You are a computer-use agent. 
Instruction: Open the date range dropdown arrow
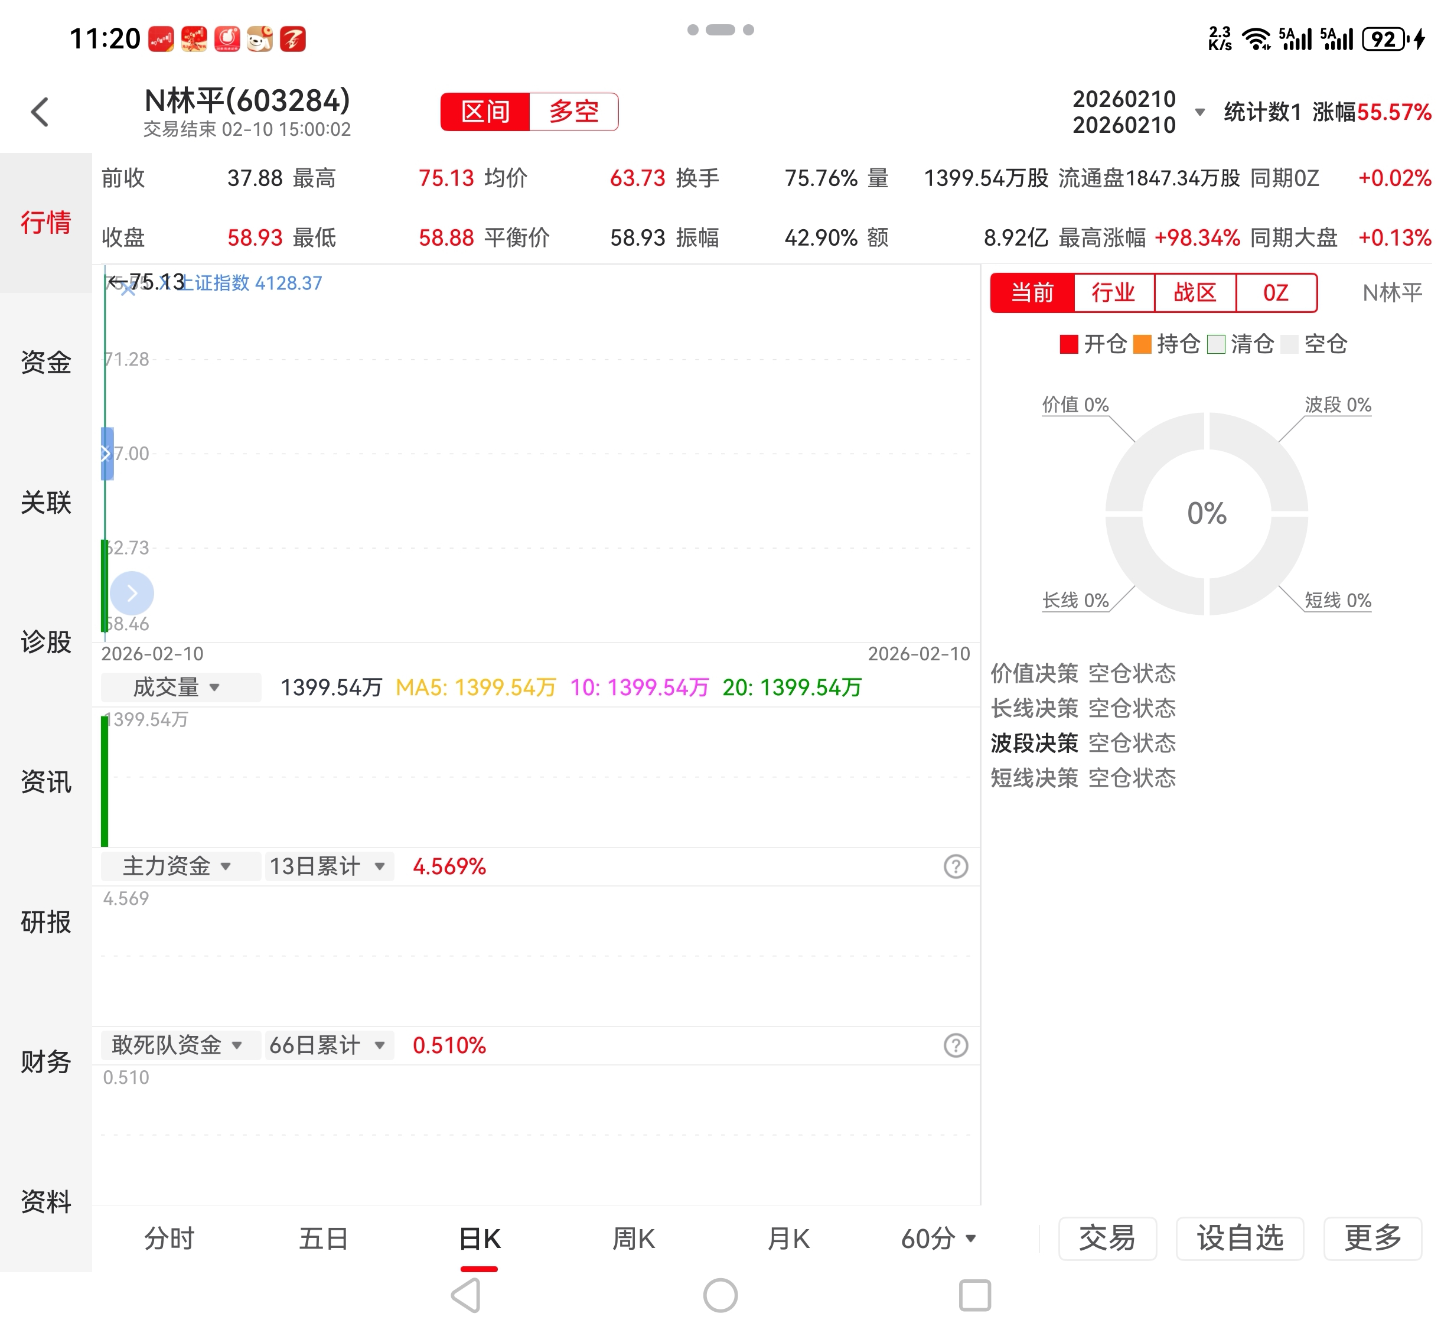1201,112
